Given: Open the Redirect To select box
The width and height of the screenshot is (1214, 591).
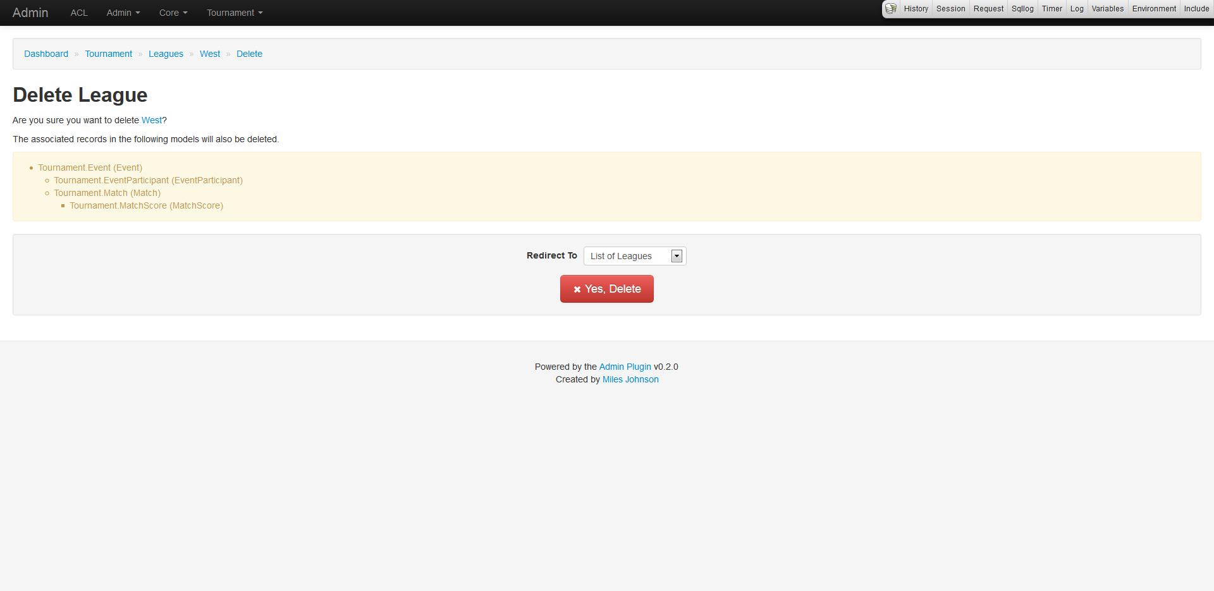Looking at the screenshot, I should [634, 256].
